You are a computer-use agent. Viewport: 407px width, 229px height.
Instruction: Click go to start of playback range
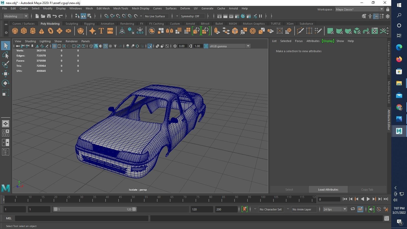coord(345,199)
